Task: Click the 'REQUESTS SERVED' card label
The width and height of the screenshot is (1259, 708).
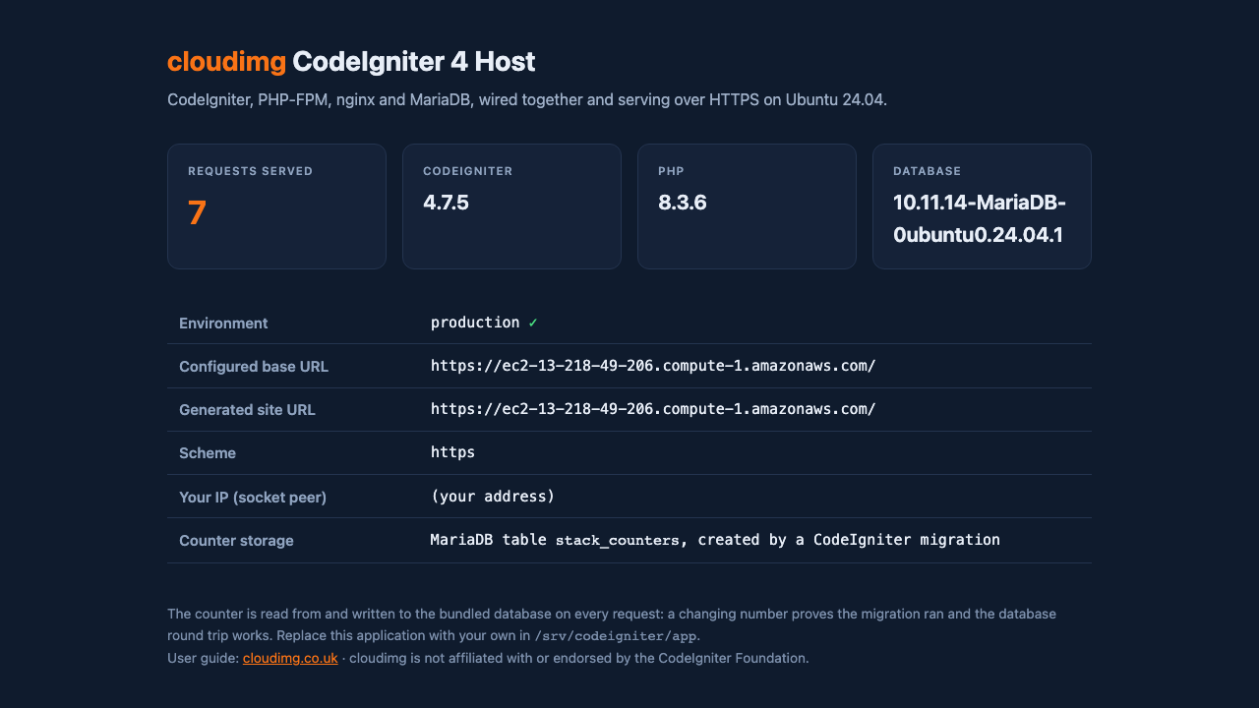Action: [251, 171]
